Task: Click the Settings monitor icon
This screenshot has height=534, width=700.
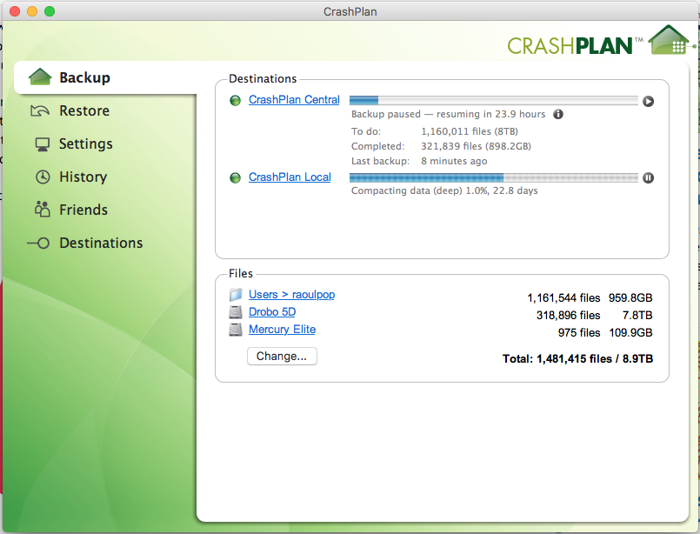Action: [42, 144]
